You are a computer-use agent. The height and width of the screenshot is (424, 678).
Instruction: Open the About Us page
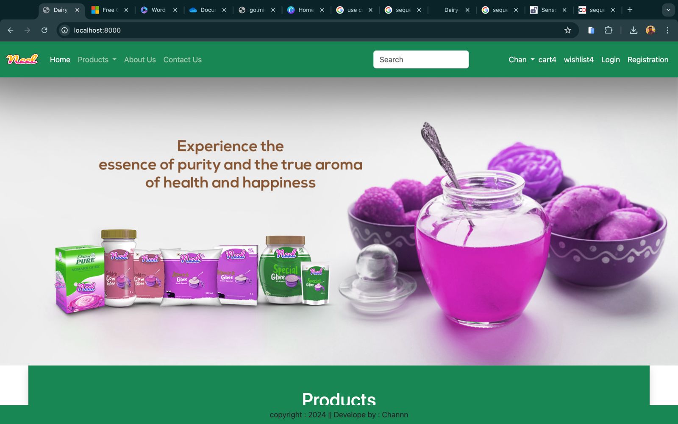pos(140,60)
